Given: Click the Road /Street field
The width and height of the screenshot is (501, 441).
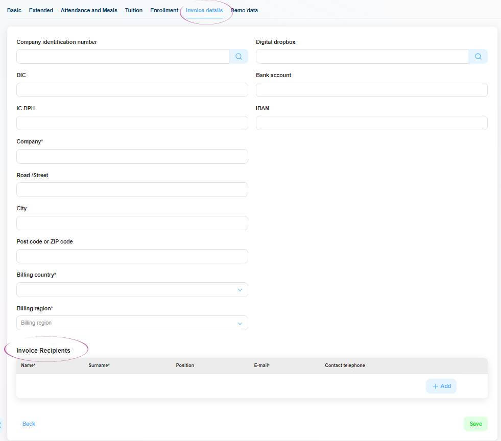Looking at the screenshot, I should click(x=132, y=190).
